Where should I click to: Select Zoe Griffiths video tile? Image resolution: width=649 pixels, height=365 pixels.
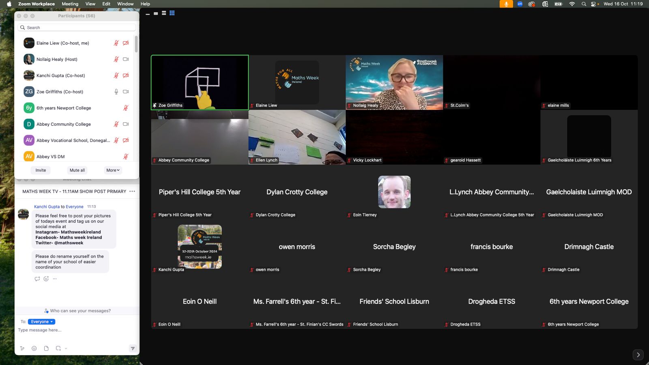(x=200, y=82)
